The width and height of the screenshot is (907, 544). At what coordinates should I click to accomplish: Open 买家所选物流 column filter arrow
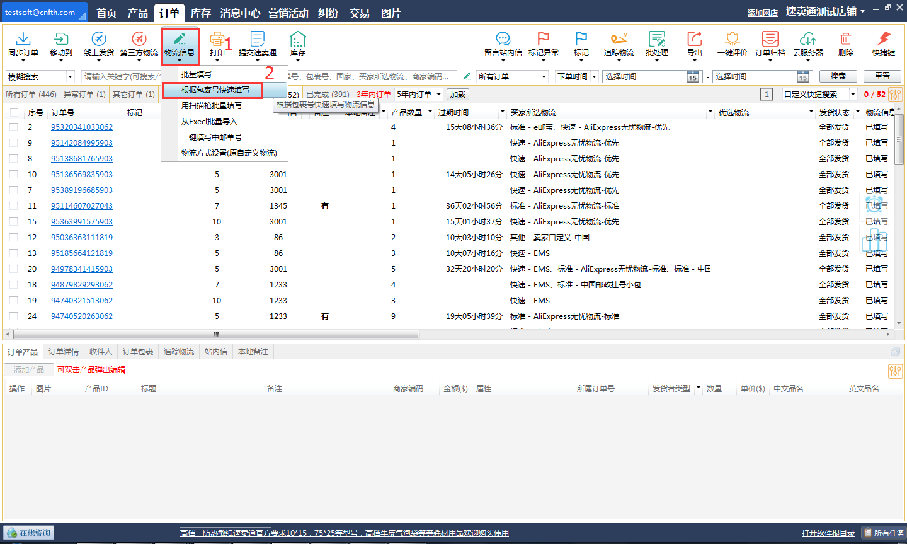710,112
